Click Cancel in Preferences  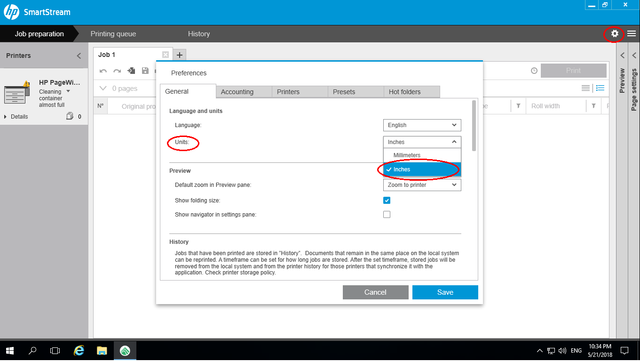click(x=375, y=292)
